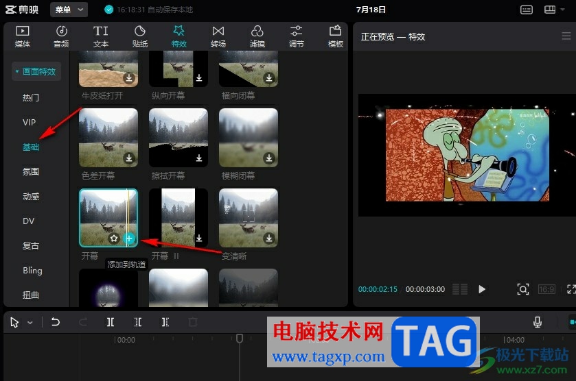
Task: Enter fullscreen preview mode
Action: tap(571, 289)
